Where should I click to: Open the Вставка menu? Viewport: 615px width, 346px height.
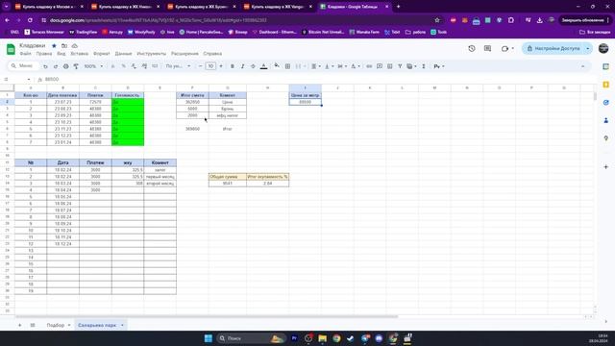[x=79, y=54]
